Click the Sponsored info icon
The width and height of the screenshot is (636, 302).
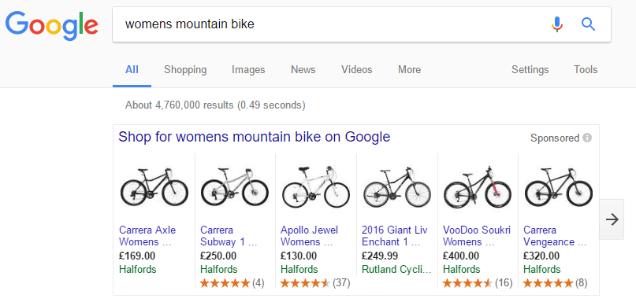coord(586,138)
